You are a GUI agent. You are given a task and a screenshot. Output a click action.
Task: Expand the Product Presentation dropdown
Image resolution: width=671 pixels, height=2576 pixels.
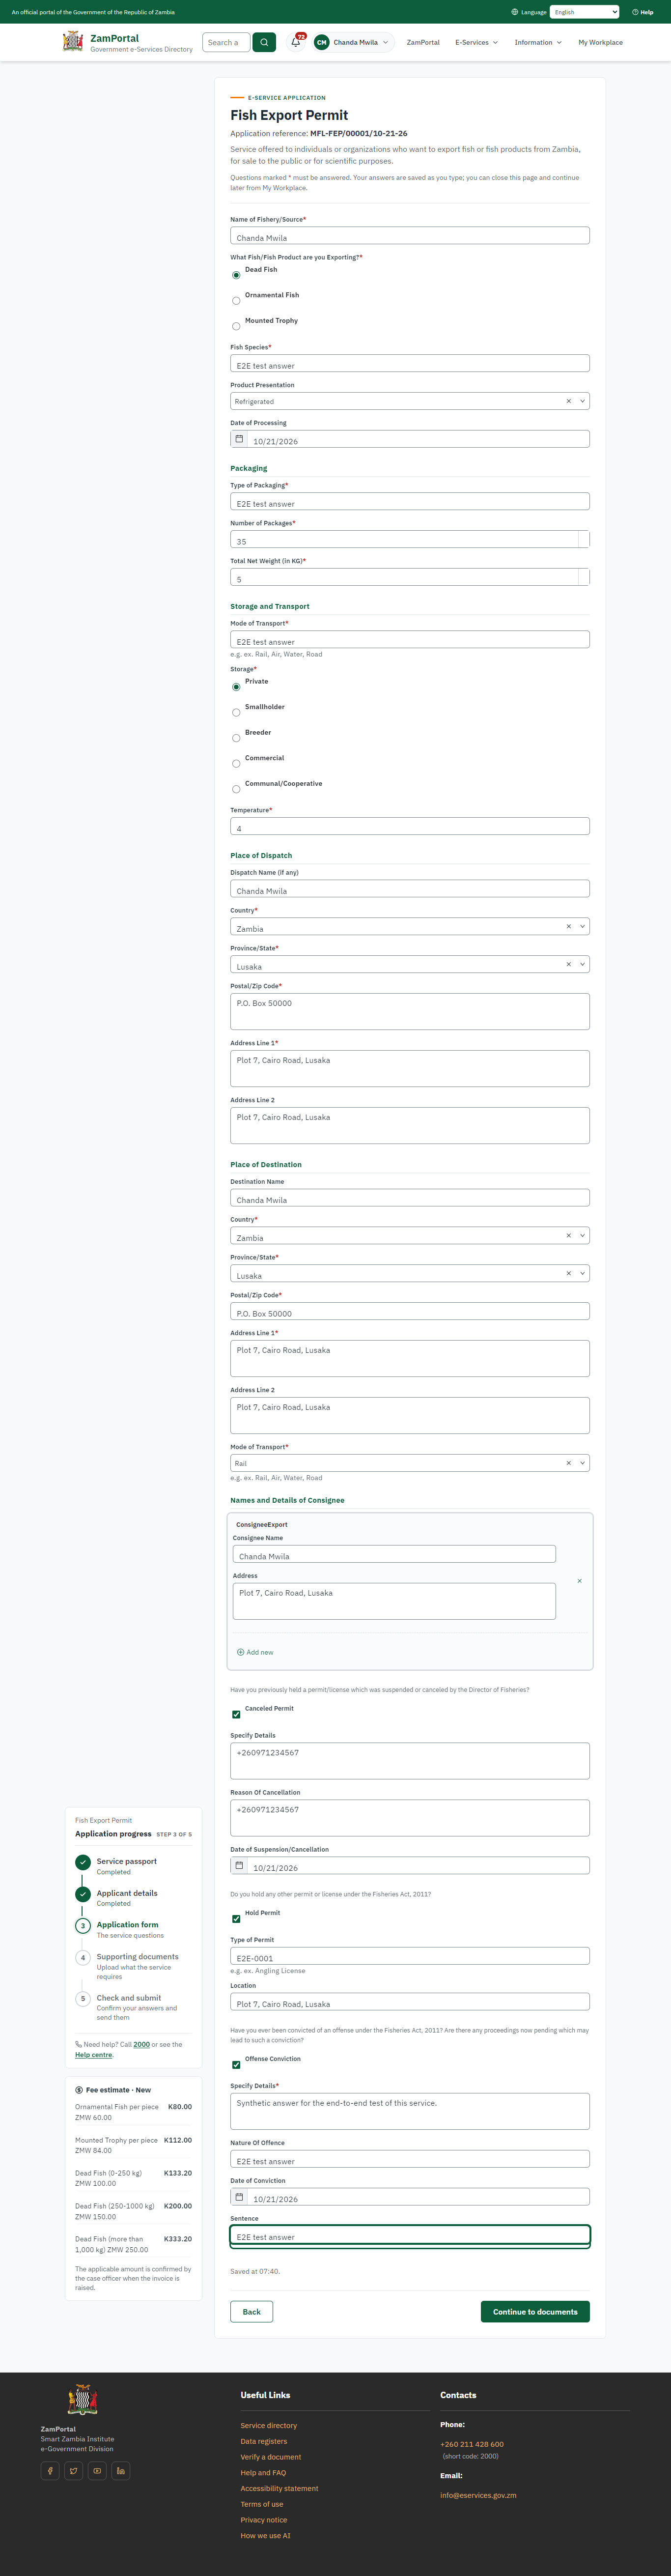pyautogui.click(x=582, y=401)
